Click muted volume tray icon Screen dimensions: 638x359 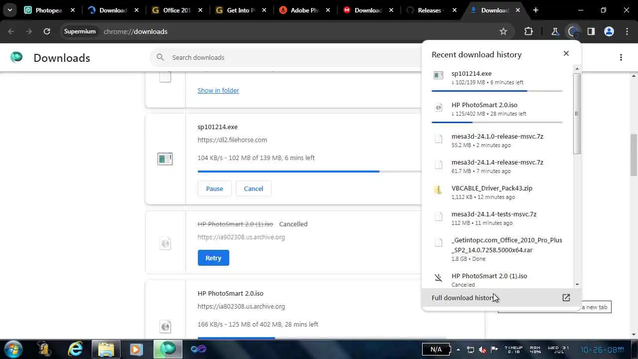pos(482,350)
